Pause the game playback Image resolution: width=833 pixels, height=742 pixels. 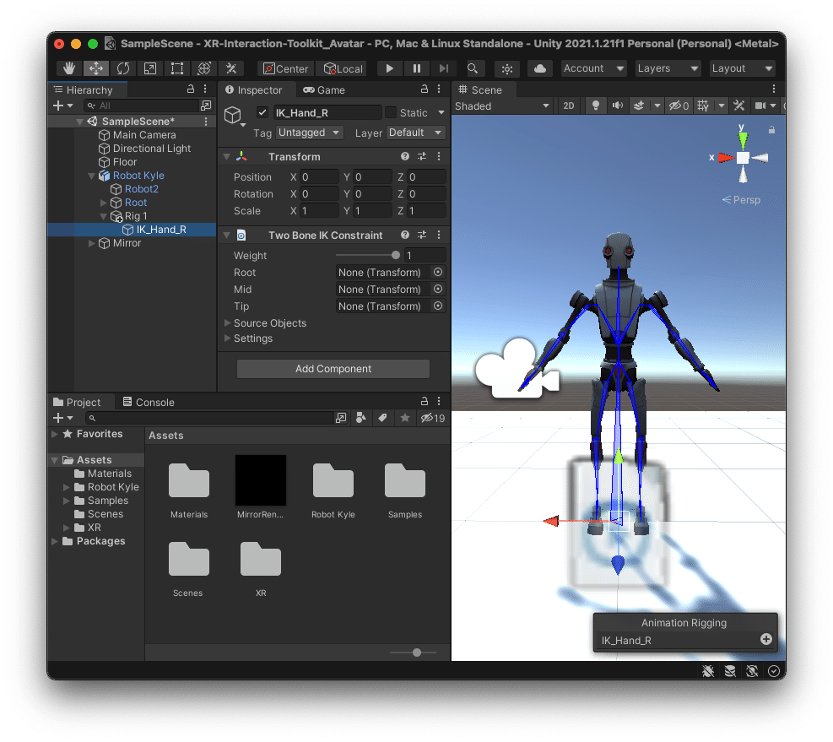click(417, 68)
